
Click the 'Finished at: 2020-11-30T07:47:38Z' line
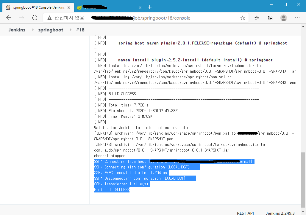tap(136, 111)
